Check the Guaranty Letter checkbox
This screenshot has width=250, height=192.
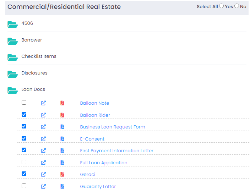pos(24,186)
